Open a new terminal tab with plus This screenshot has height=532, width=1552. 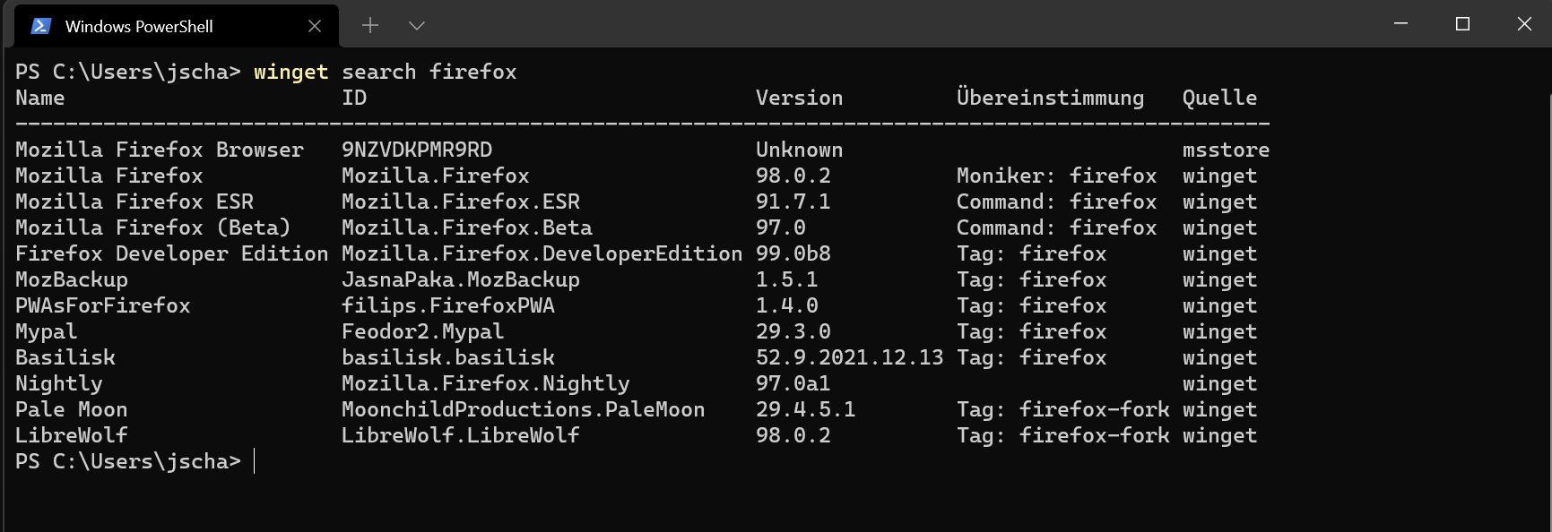370,26
